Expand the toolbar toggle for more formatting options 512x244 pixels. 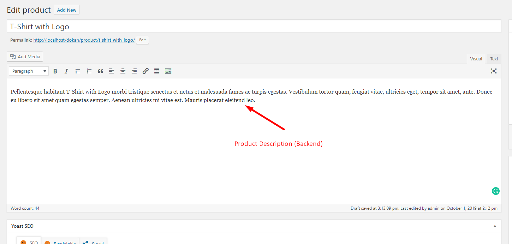[x=168, y=71]
